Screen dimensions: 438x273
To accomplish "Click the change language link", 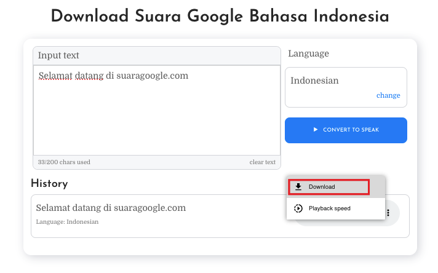I will (388, 95).
